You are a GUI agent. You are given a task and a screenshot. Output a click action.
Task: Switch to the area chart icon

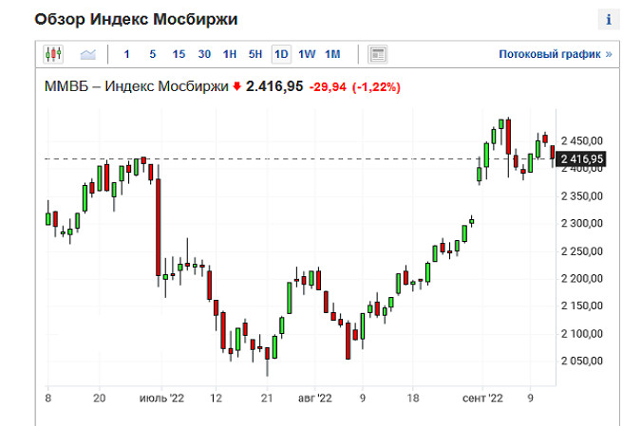click(88, 54)
